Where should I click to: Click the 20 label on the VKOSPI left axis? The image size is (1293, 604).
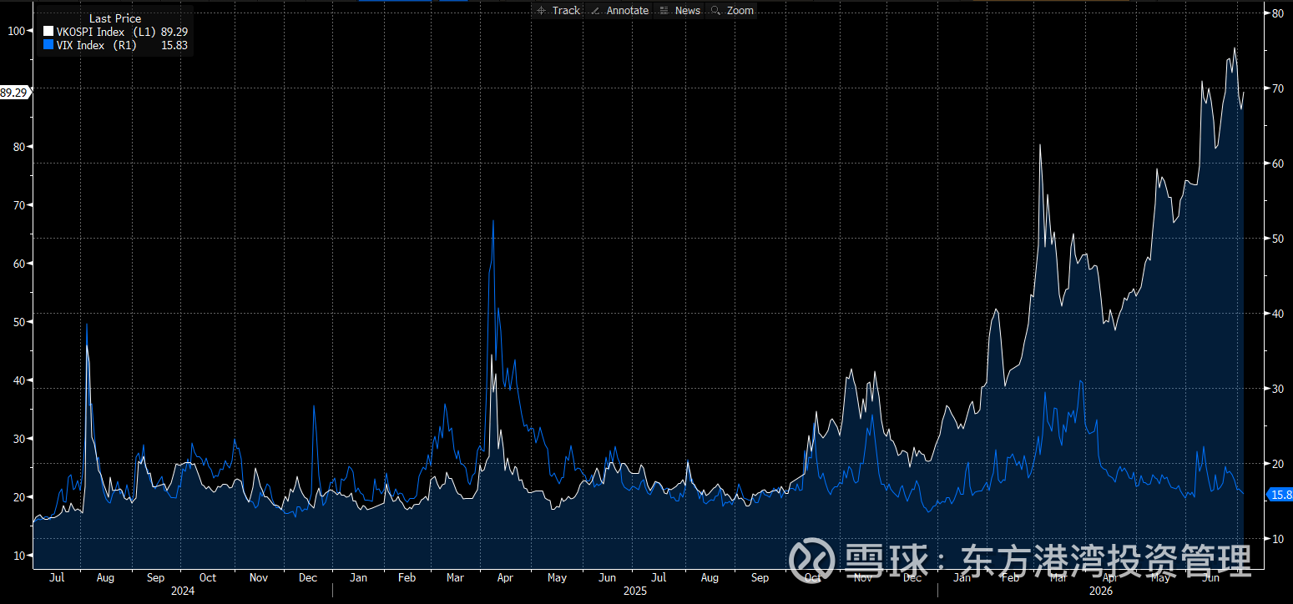tap(18, 497)
